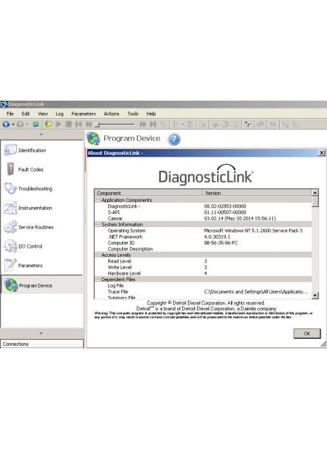The width and height of the screenshot is (327, 449).
Task: Collapse the Access Levels group
Action: pyautogui.click(x=98, y=255)
